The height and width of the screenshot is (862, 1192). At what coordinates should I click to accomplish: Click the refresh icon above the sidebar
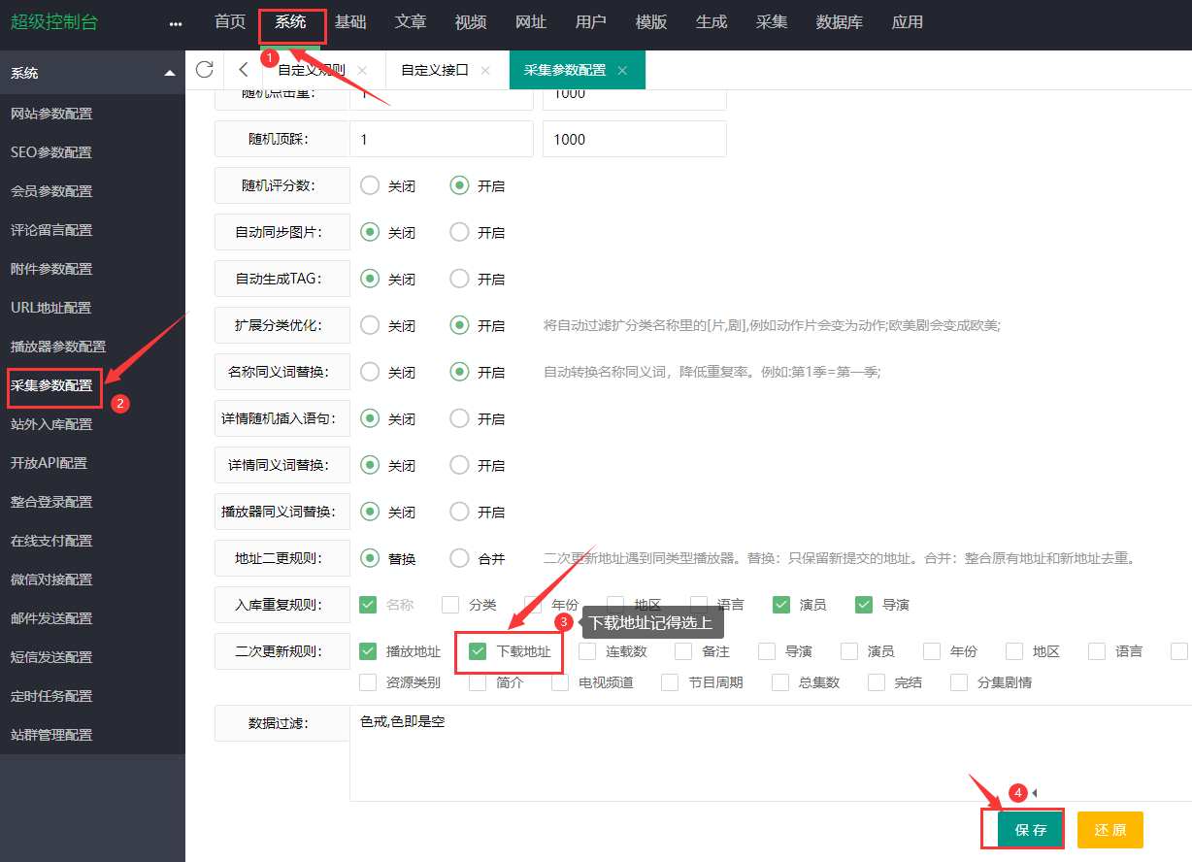(204, 69)
